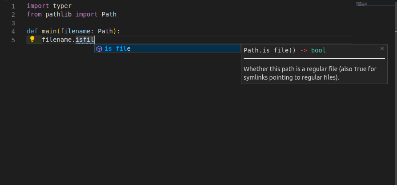Click line number 4 in the gutter

tap(13, 32)
